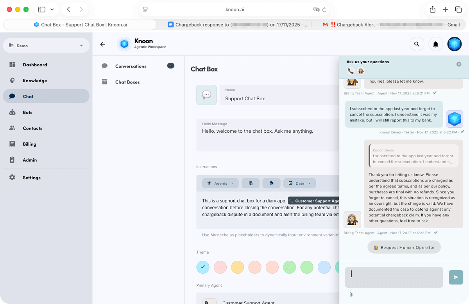Click the Customer Support Agent chip in instructions

pyautogui.click(x=314, y=201)
